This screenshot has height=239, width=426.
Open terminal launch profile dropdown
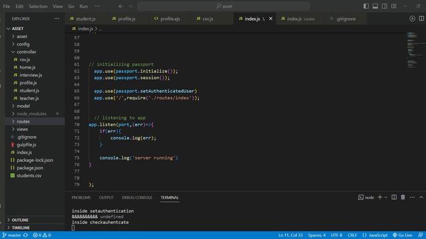(x=386, y=198)
